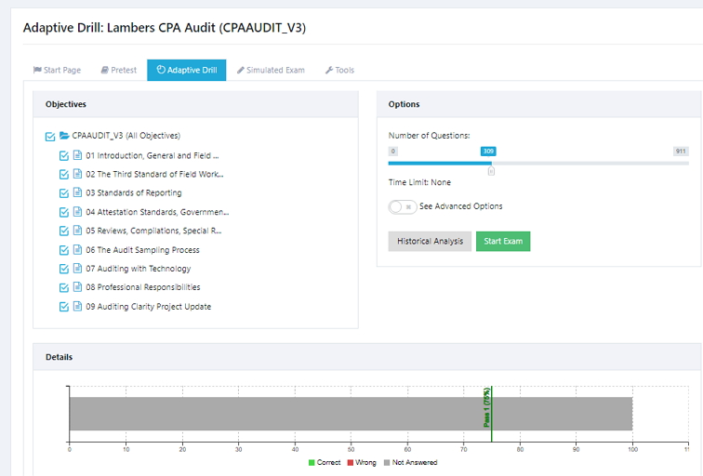Click document icon for 01 Introduction objective
The width and height of the screenshot is (703, 476).
coord(77,155)
